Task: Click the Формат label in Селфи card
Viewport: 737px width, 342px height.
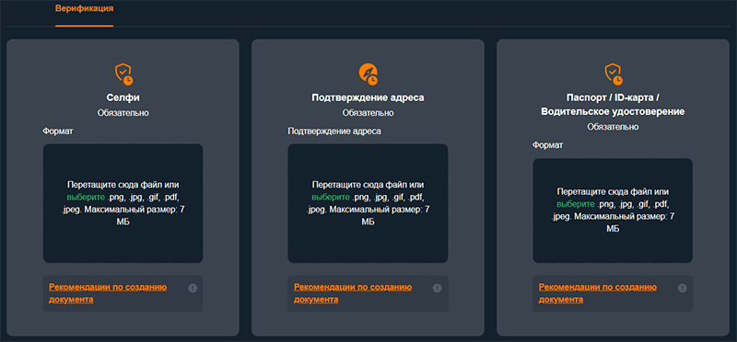Action: pos(58,131)
